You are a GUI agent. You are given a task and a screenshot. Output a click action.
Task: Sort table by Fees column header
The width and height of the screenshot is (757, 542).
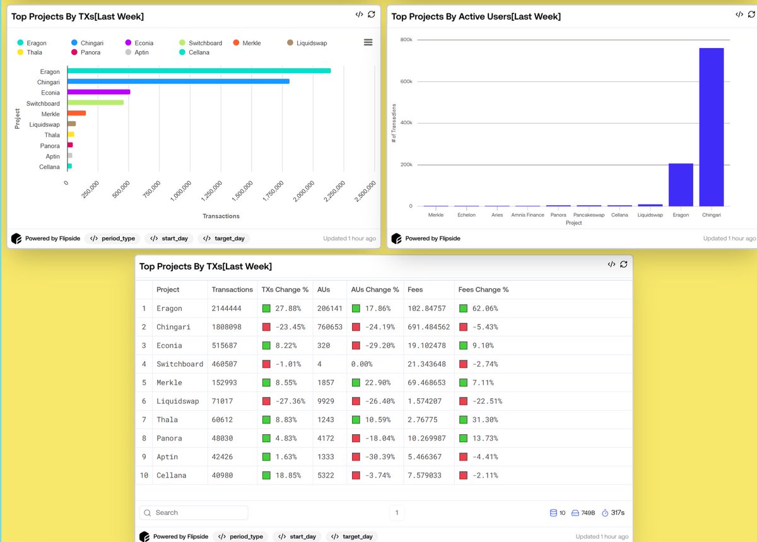(415, 290)
